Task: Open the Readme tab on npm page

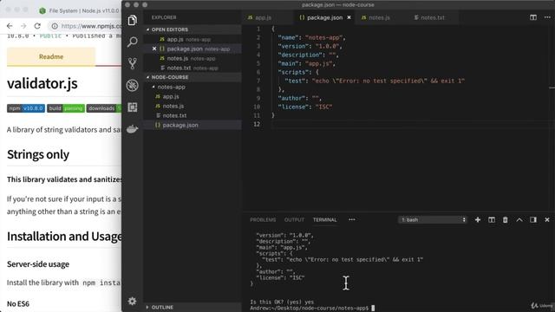Action: pyautogui.click(x=51, y=56)
